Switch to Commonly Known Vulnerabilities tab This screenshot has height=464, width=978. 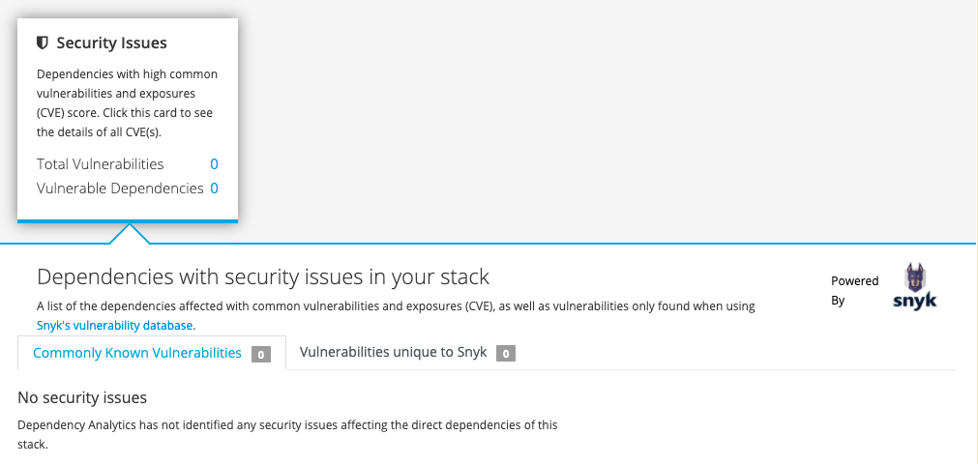click(x=152, y=353)
